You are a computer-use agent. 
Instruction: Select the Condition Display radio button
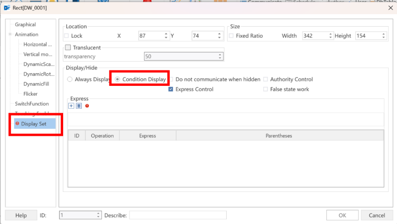(x=117, y=79)
